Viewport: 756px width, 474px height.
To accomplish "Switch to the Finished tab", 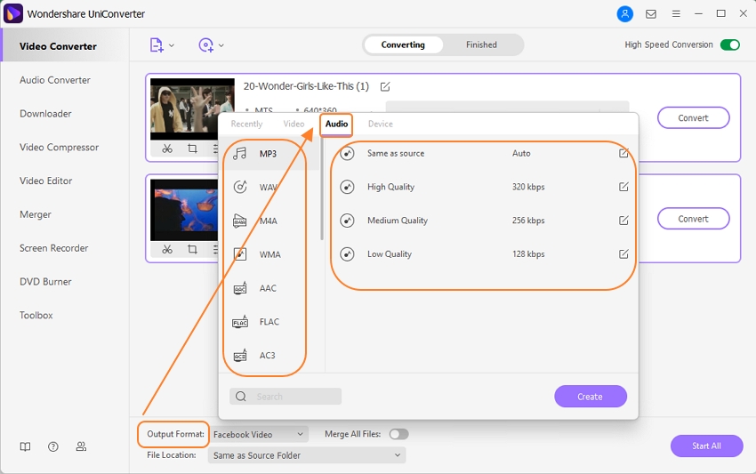I will coord(481,44).
